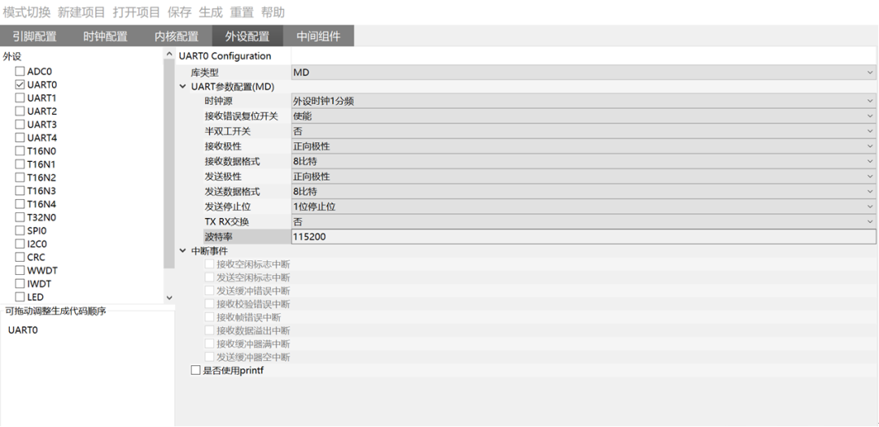The width and height of the screenshot is (879, 427).
Task: Switch to the 引脚配置 tab
Action: click(x=35, y=37)
